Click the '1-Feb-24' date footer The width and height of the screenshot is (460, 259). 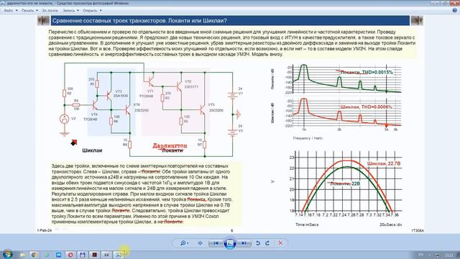coord(45,230)
